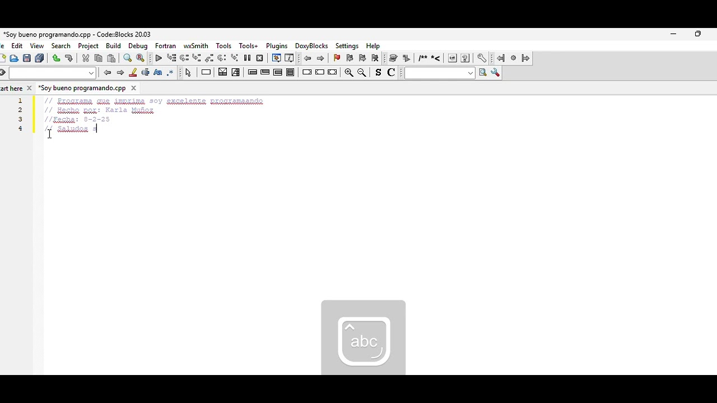Start debugger with the play arrow
The image size is (717, 403).
[x=159, y=58]
